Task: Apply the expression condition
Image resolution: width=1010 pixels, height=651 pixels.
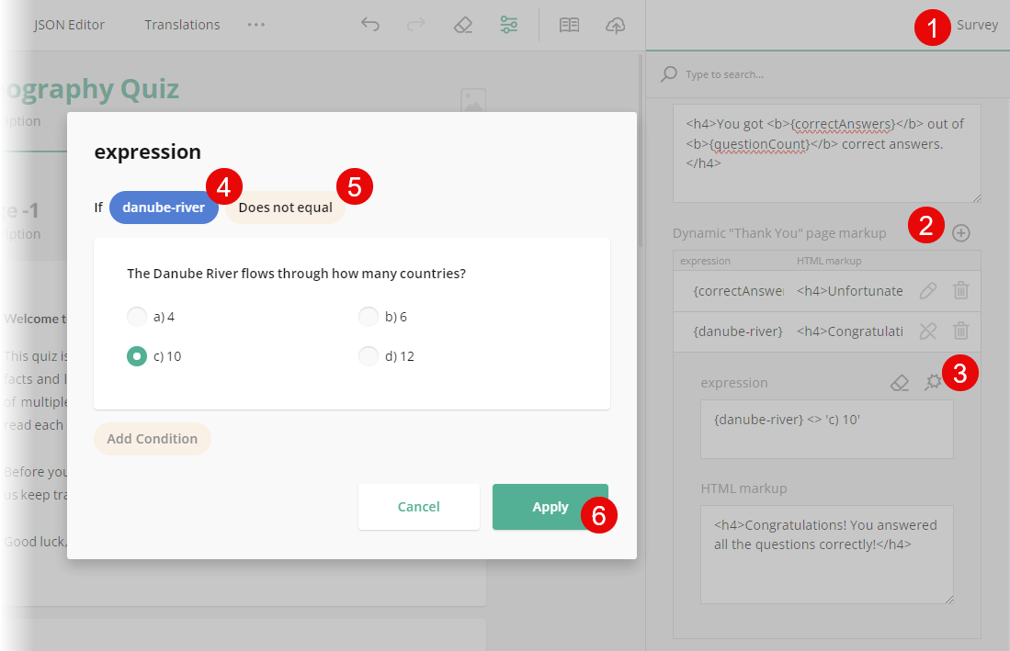Action: [550, 506]
